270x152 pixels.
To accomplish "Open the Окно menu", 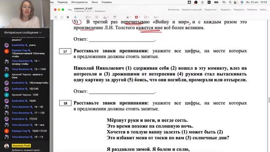I will pos(94,2).
